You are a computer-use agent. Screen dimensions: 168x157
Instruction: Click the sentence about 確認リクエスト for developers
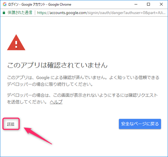pos(82,98)
